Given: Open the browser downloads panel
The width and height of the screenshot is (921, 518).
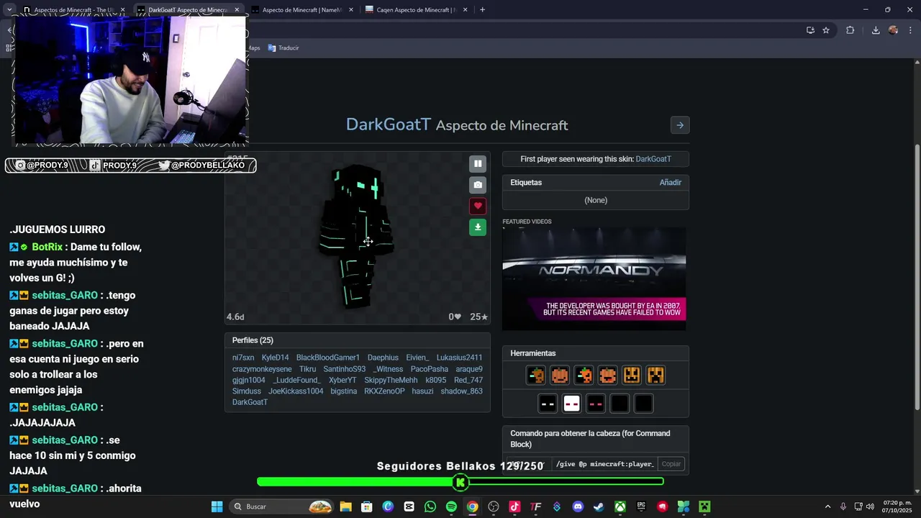Looking at the screenshot, I should (x=876, y=30).
